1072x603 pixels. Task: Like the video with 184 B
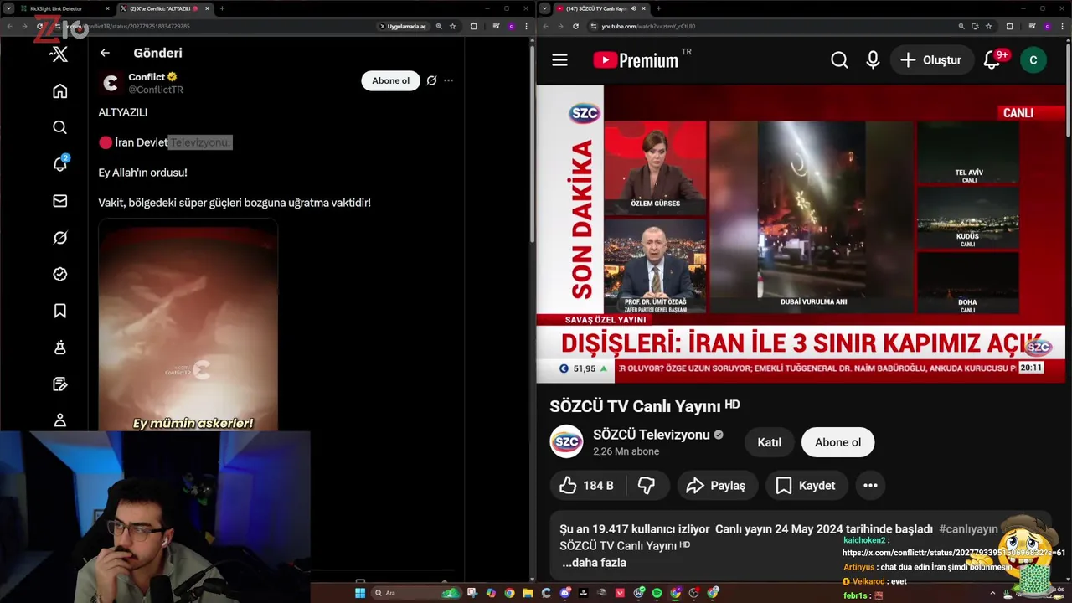click(586, 485)
